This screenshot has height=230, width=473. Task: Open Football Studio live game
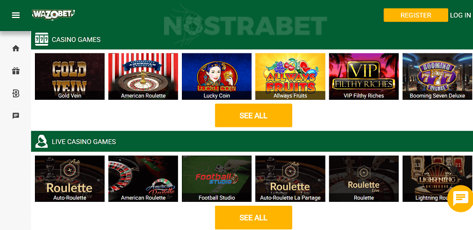(x=217, y=179)
